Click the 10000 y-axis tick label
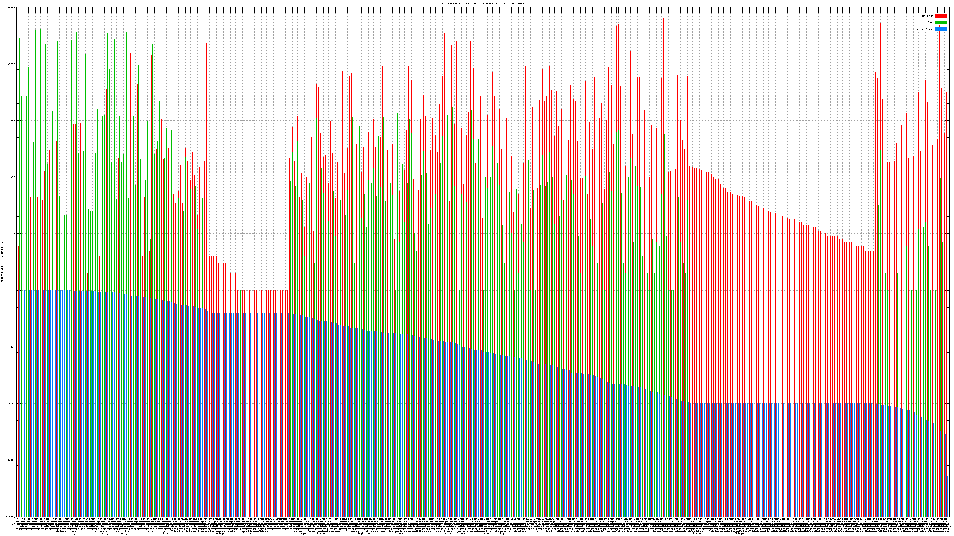954x536 pixels. [12, 64]
